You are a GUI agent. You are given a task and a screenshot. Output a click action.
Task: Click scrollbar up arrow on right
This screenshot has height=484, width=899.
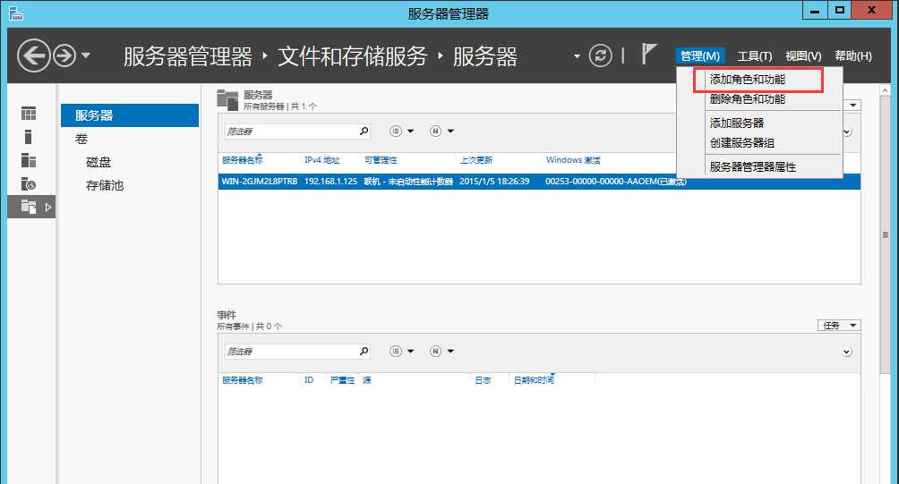click(x=886, y=90)
